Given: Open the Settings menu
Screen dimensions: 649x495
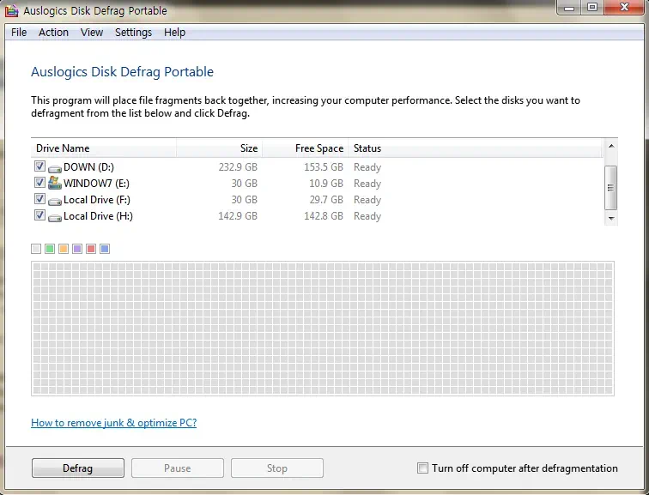Looking at the screenshot, I should tap(133, 33).
